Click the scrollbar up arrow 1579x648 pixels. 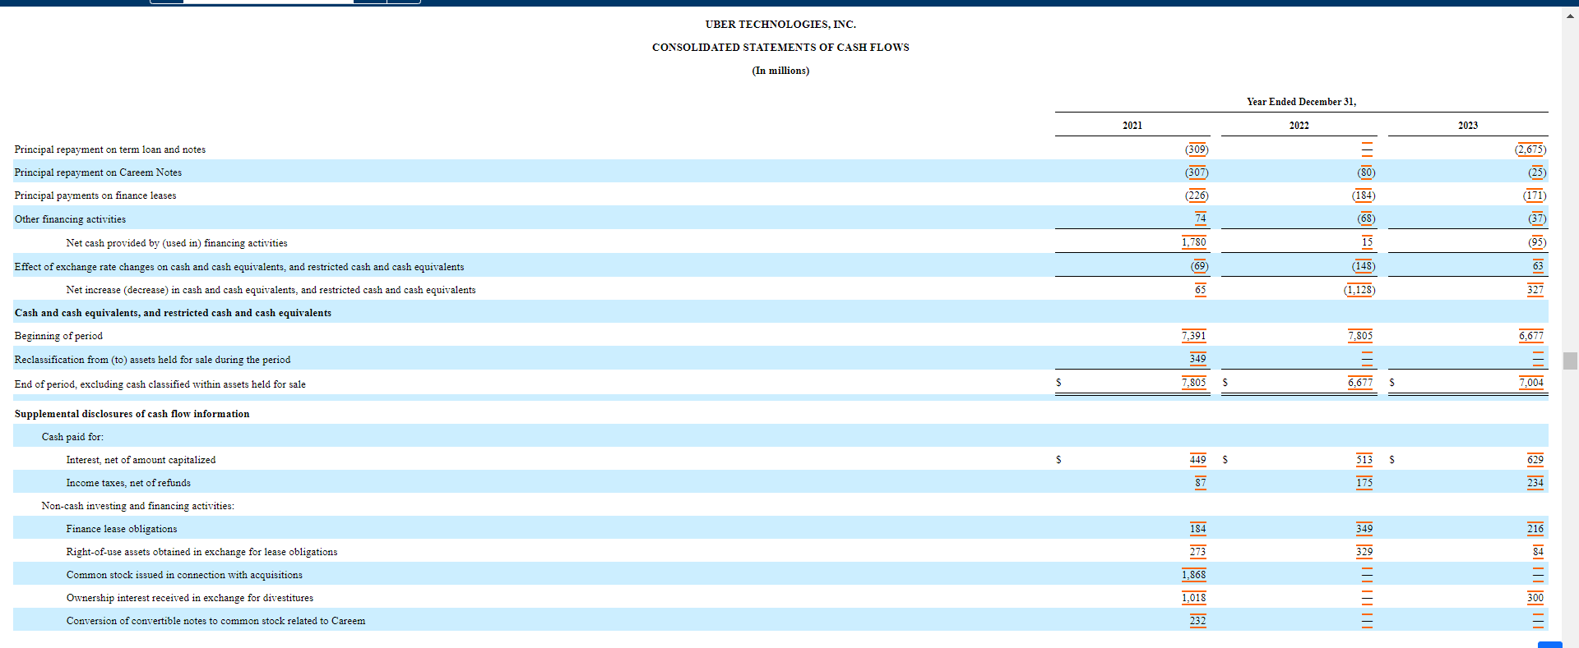click(1570, 16)
